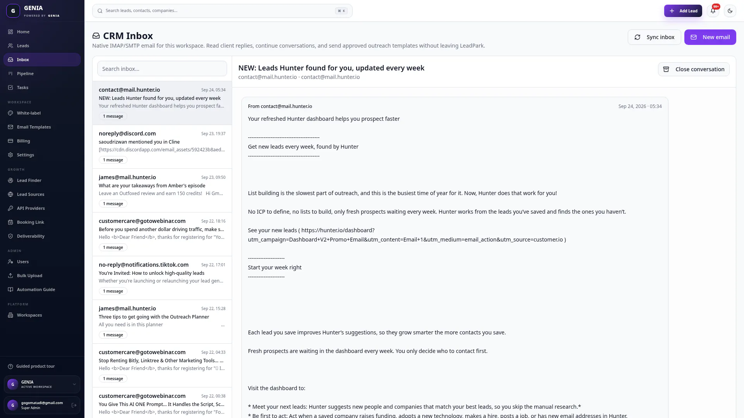Click the Bulk Upload icon
744x418 pixels.
pyautogui.click(x=10, y=276)
